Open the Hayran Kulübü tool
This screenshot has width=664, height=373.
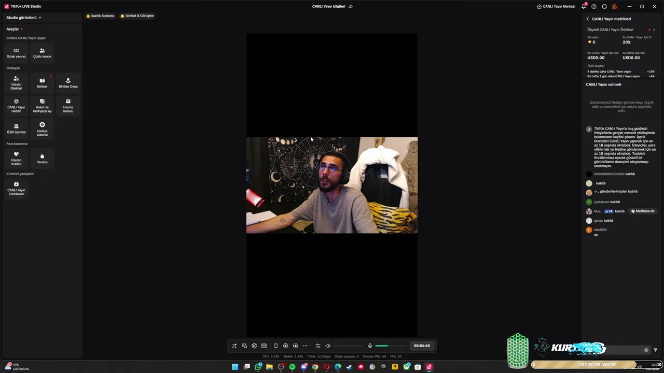pos(16,159)
